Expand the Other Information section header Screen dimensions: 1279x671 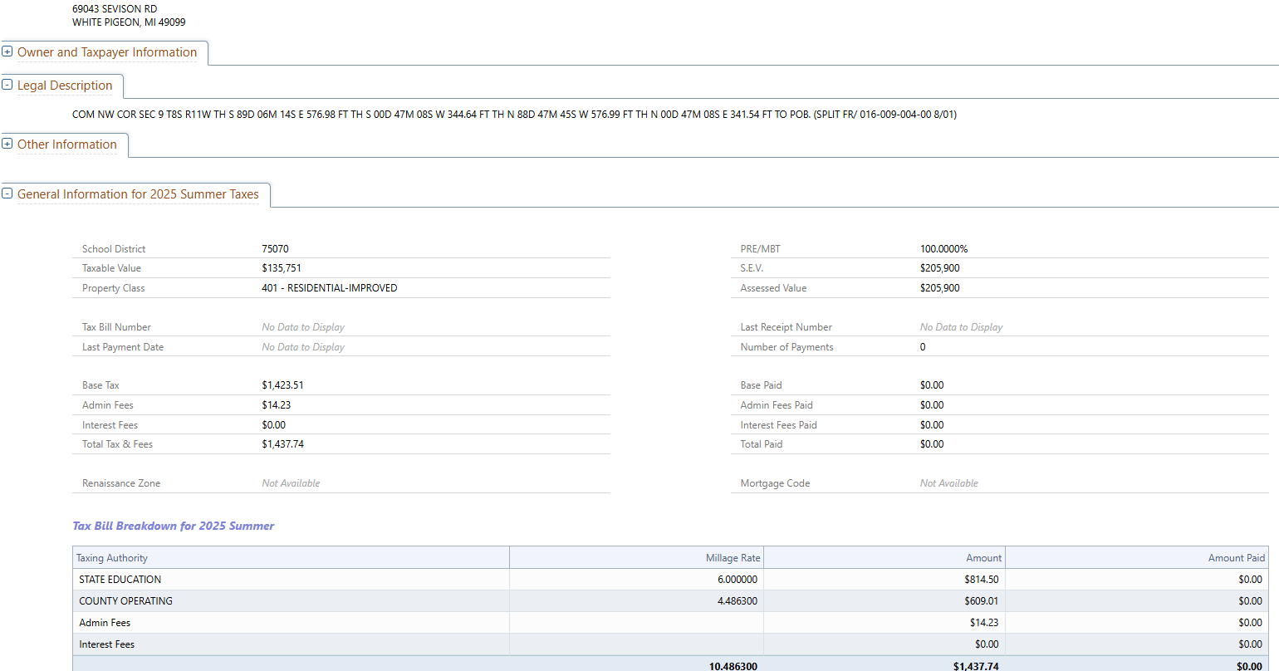[67, 144]
